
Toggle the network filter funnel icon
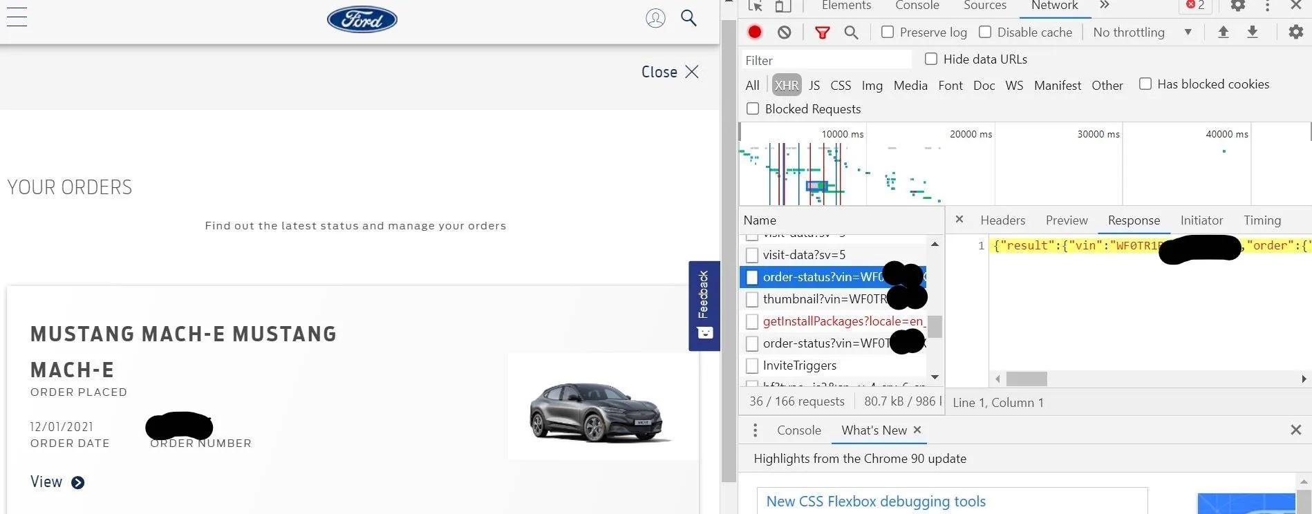(x=822, y=32)
